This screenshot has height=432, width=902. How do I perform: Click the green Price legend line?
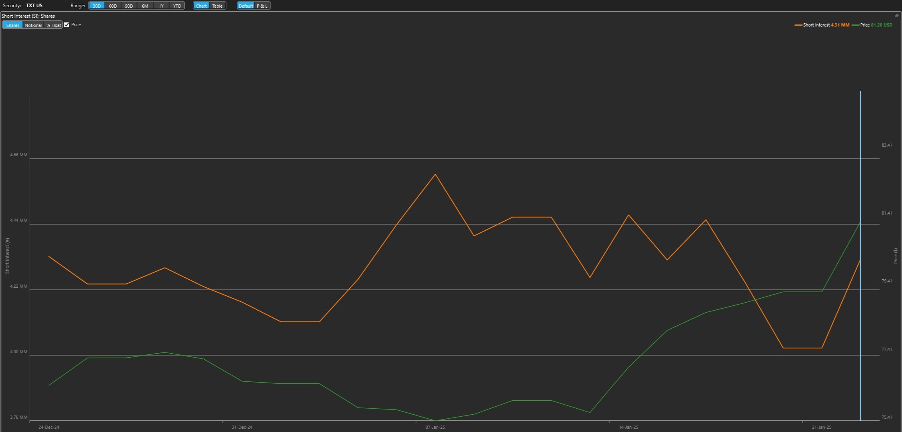(855, 25)
